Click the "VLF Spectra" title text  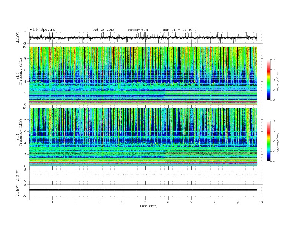click(x=42, y=29)
